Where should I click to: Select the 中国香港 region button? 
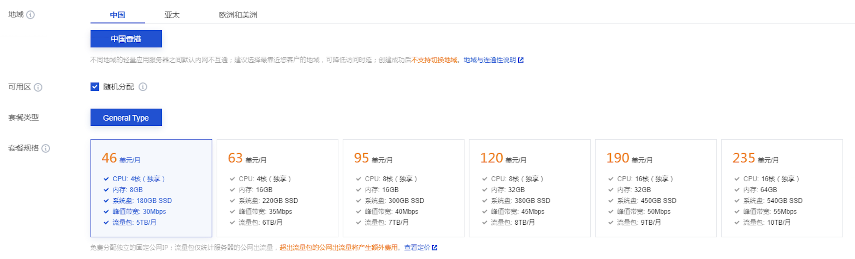(126, 39)
